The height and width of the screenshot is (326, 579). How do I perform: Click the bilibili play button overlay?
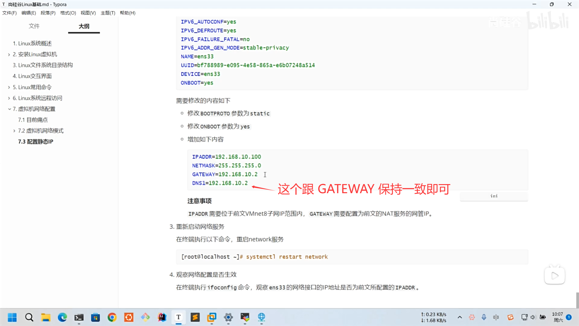click(x=554, y=276)
